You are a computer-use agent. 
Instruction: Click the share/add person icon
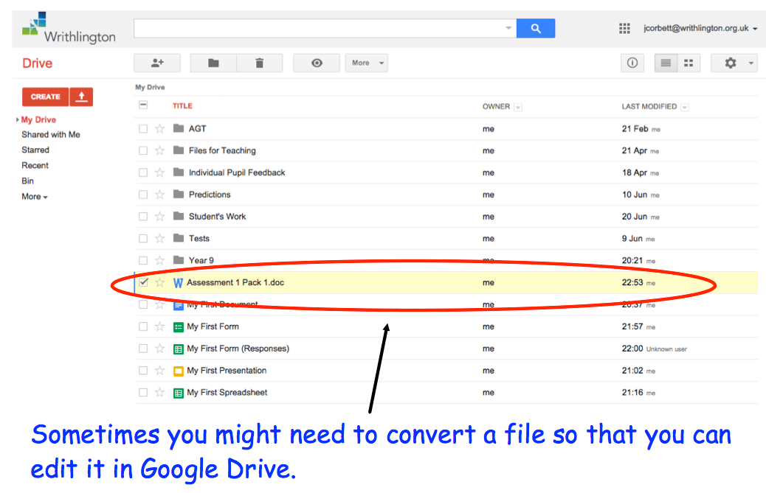coord(157,63)
